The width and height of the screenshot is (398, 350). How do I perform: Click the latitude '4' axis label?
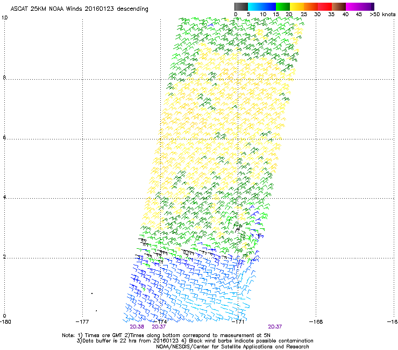coord(4,197)
